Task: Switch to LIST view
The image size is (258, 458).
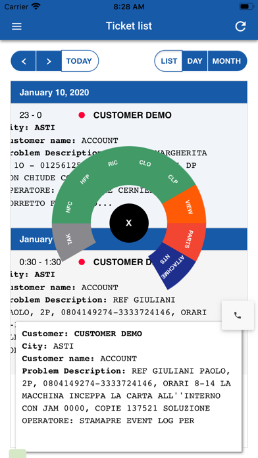Action: pos(168,61)
